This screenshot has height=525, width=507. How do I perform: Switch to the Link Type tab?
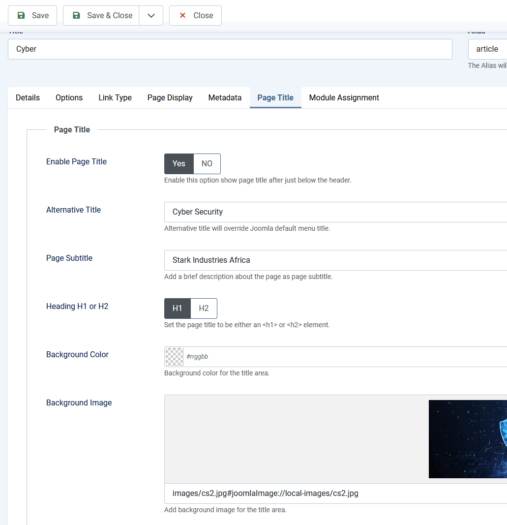tap(115, 97)
